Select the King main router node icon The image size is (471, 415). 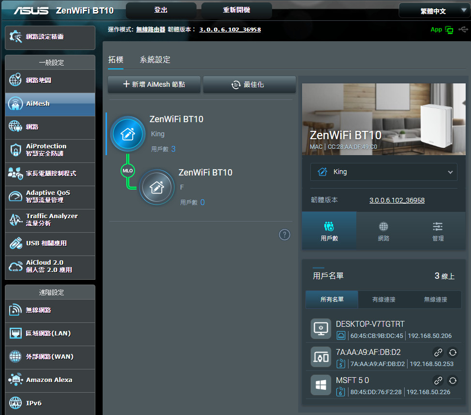(x=128, y=134)
